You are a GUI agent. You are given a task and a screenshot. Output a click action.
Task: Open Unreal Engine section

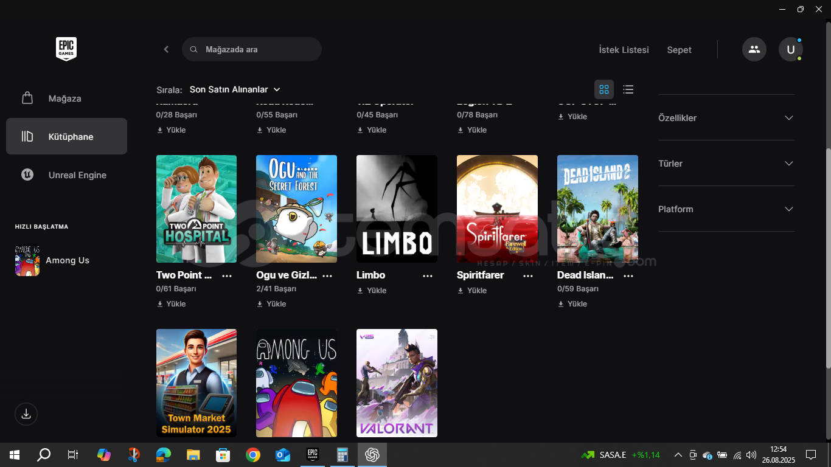66,175
